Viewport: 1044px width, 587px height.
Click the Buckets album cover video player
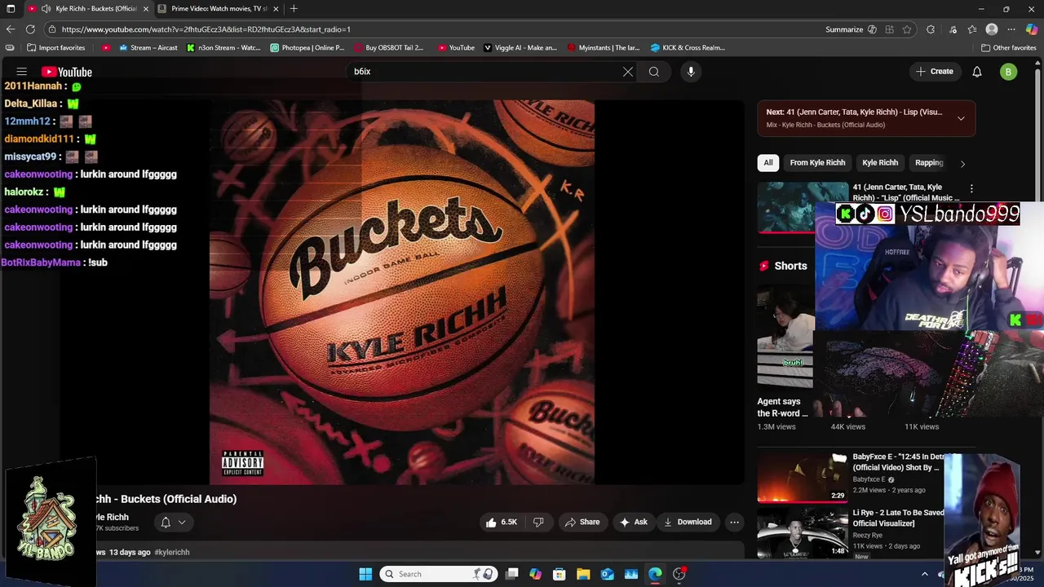402,293
